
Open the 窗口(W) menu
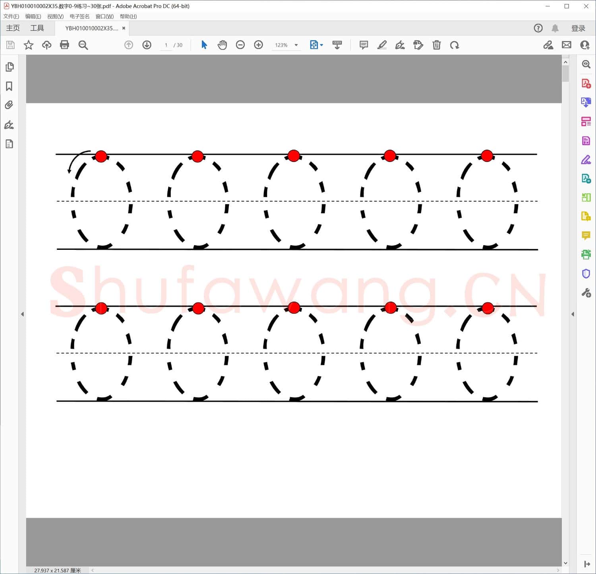(104, 16)
